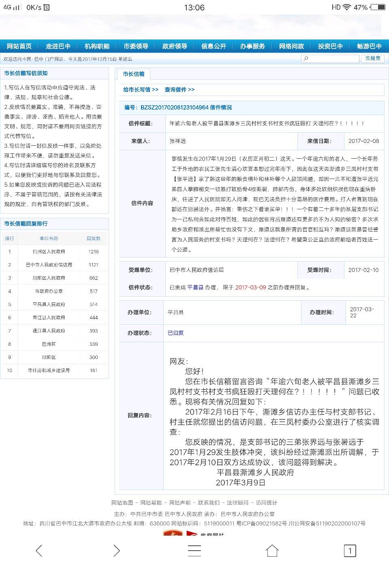Go to the browser home icon
Image resolution: width=389 pixels, height=566 pixels.
pos(272,551)
